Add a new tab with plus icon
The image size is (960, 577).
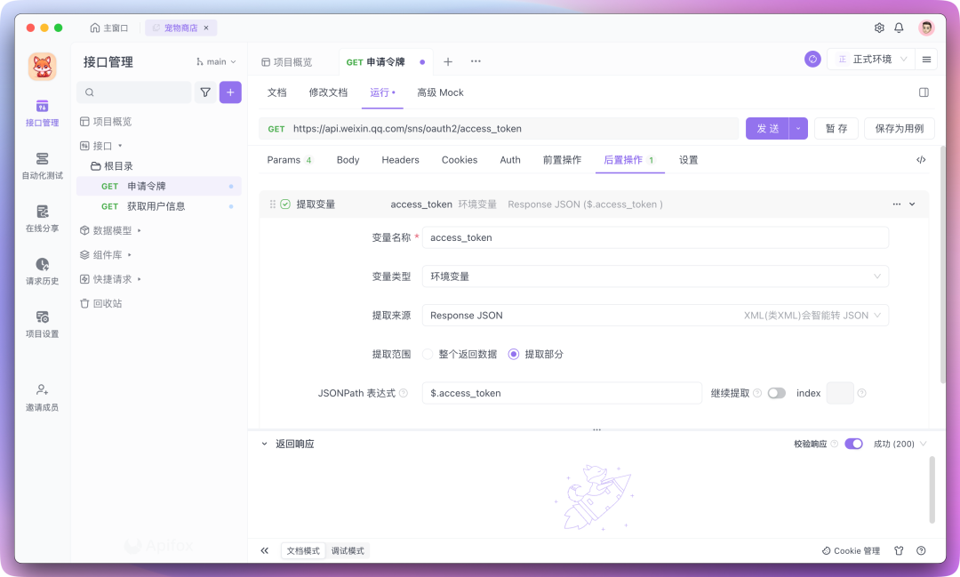[x=447, y=62]
